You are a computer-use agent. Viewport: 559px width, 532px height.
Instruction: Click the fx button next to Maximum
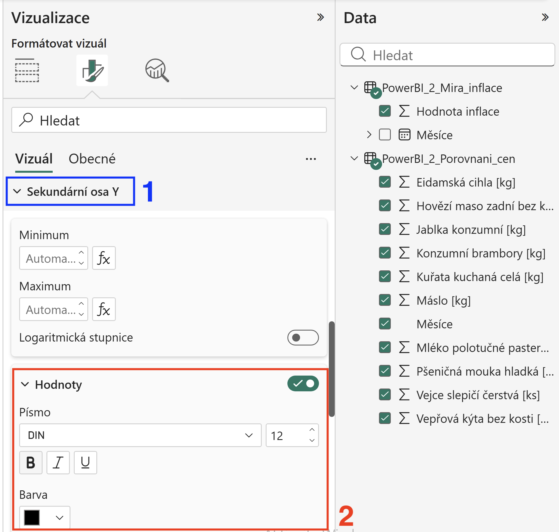[x=104, y=309]
